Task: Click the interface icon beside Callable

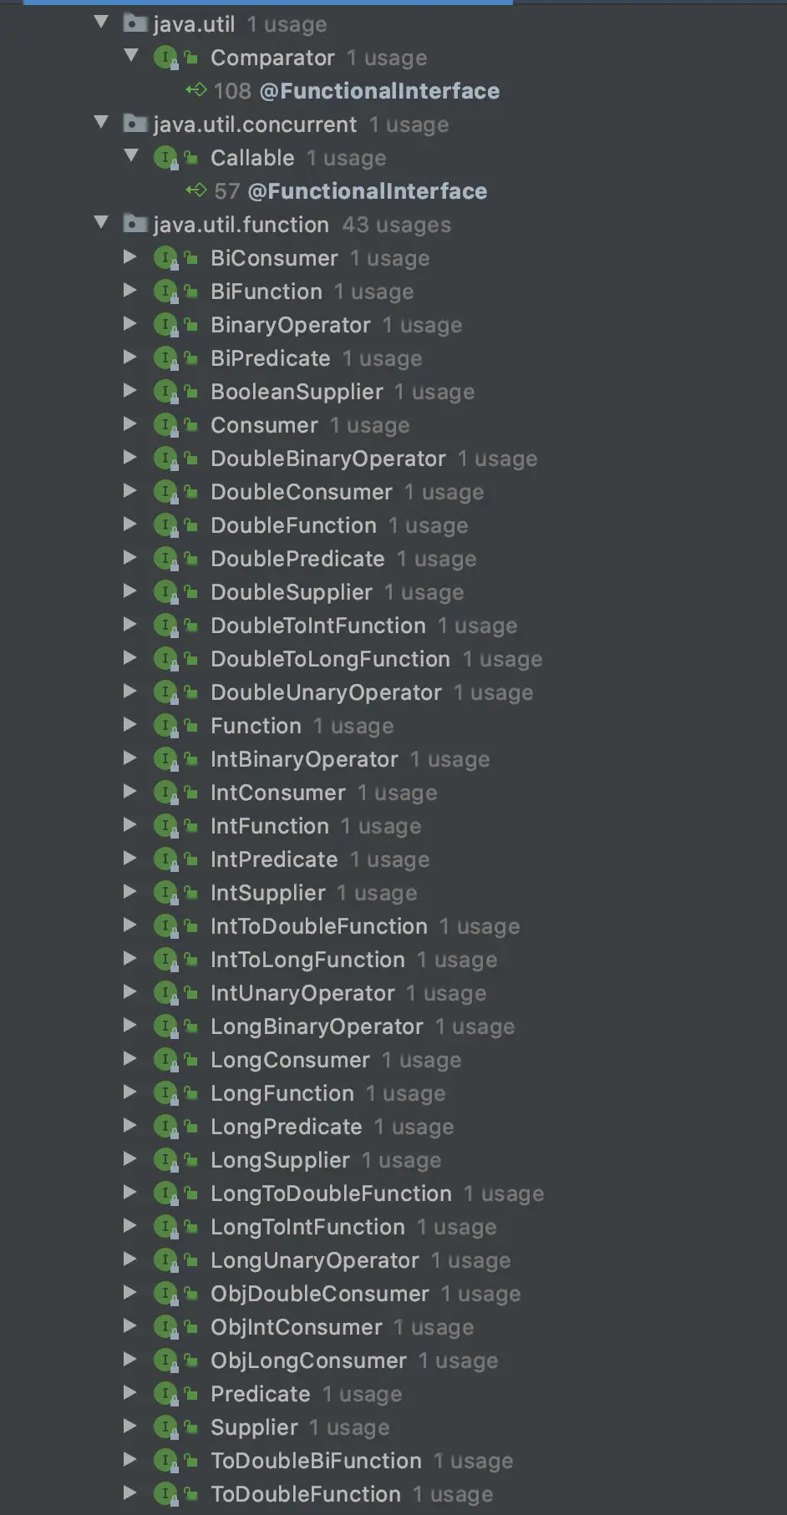Action: [166, 158]
